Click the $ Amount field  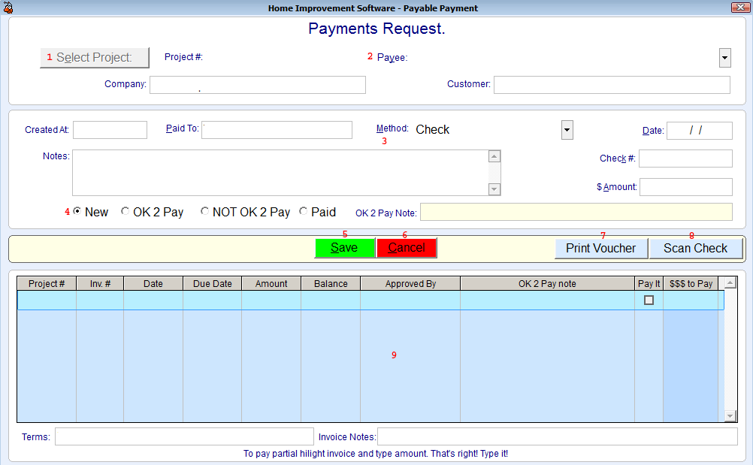click(x=686, y=187)
